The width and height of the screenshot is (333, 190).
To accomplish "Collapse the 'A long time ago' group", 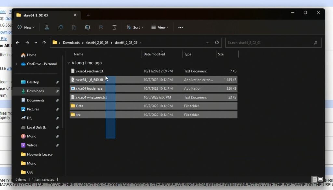I will pos(69,63).
